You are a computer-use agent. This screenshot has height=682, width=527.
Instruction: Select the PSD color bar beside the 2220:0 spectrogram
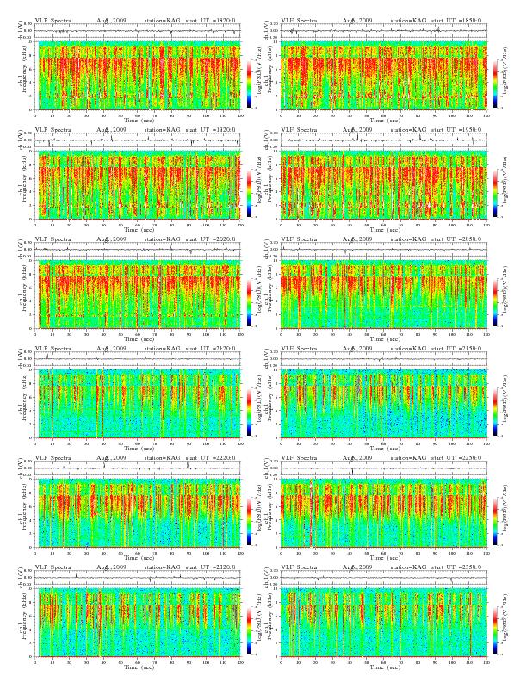pos(249,521)
